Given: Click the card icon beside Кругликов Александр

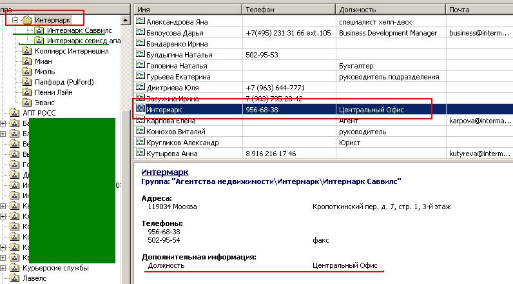Looking at the screenshot, I should pos(140,142).
